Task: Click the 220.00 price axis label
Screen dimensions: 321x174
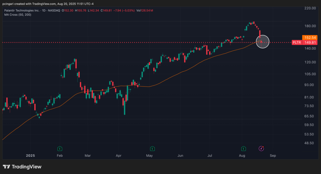Action: coord(310,8)
